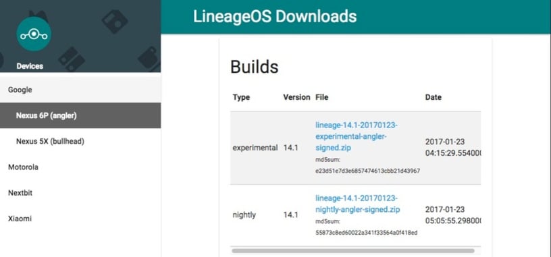
Task: Click the Builds heading
Action: [255, 67]
